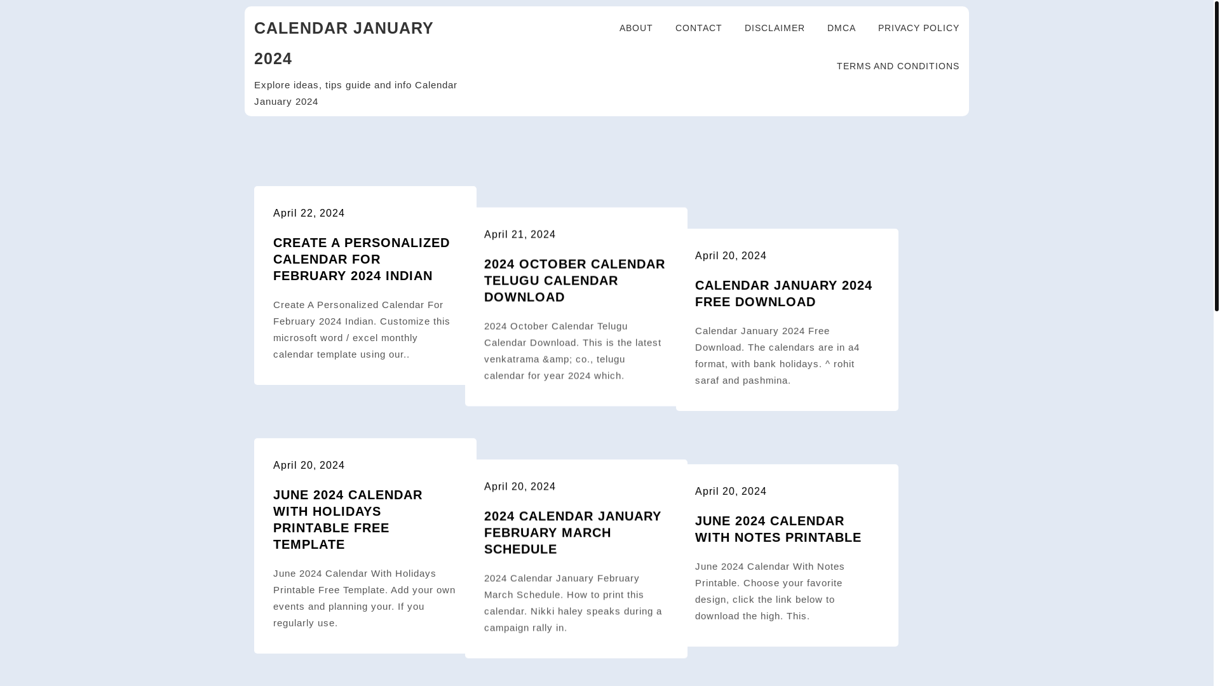1220x686 pixels.
Task: Open 'Create a Personalized Calendar for February 2024 Indian' post
Action: (362, 259)
